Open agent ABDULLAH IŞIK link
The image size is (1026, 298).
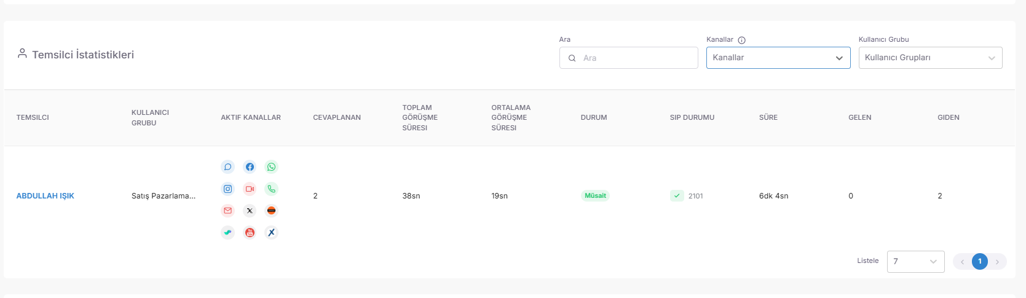tap(45, 196)
